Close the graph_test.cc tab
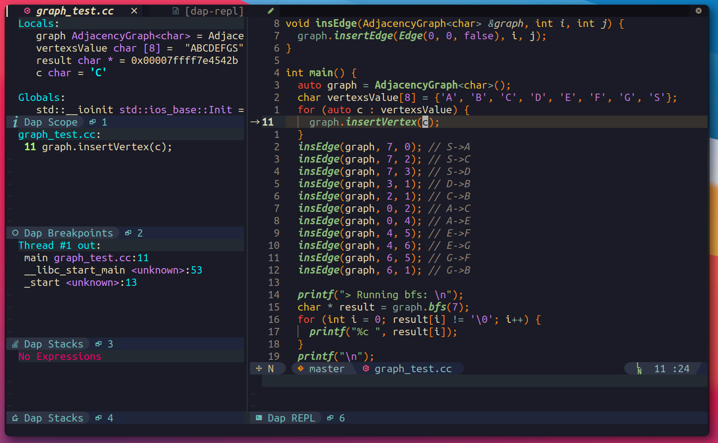The height and width of the screenshot is (443, 718). pyautogui.click(x=134, y=11)
